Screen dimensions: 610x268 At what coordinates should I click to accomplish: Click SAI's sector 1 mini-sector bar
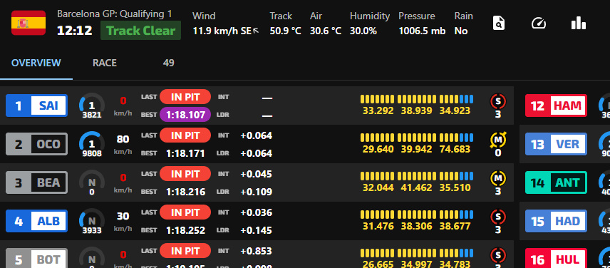(x=378, y=99)
